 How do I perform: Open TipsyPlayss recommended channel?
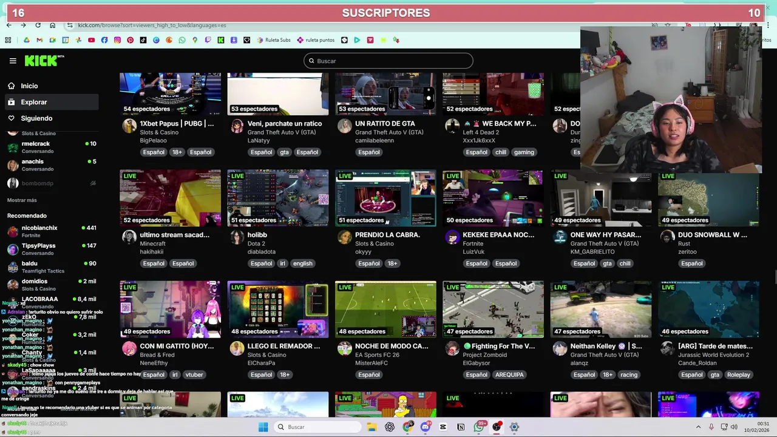click(52, 249)
